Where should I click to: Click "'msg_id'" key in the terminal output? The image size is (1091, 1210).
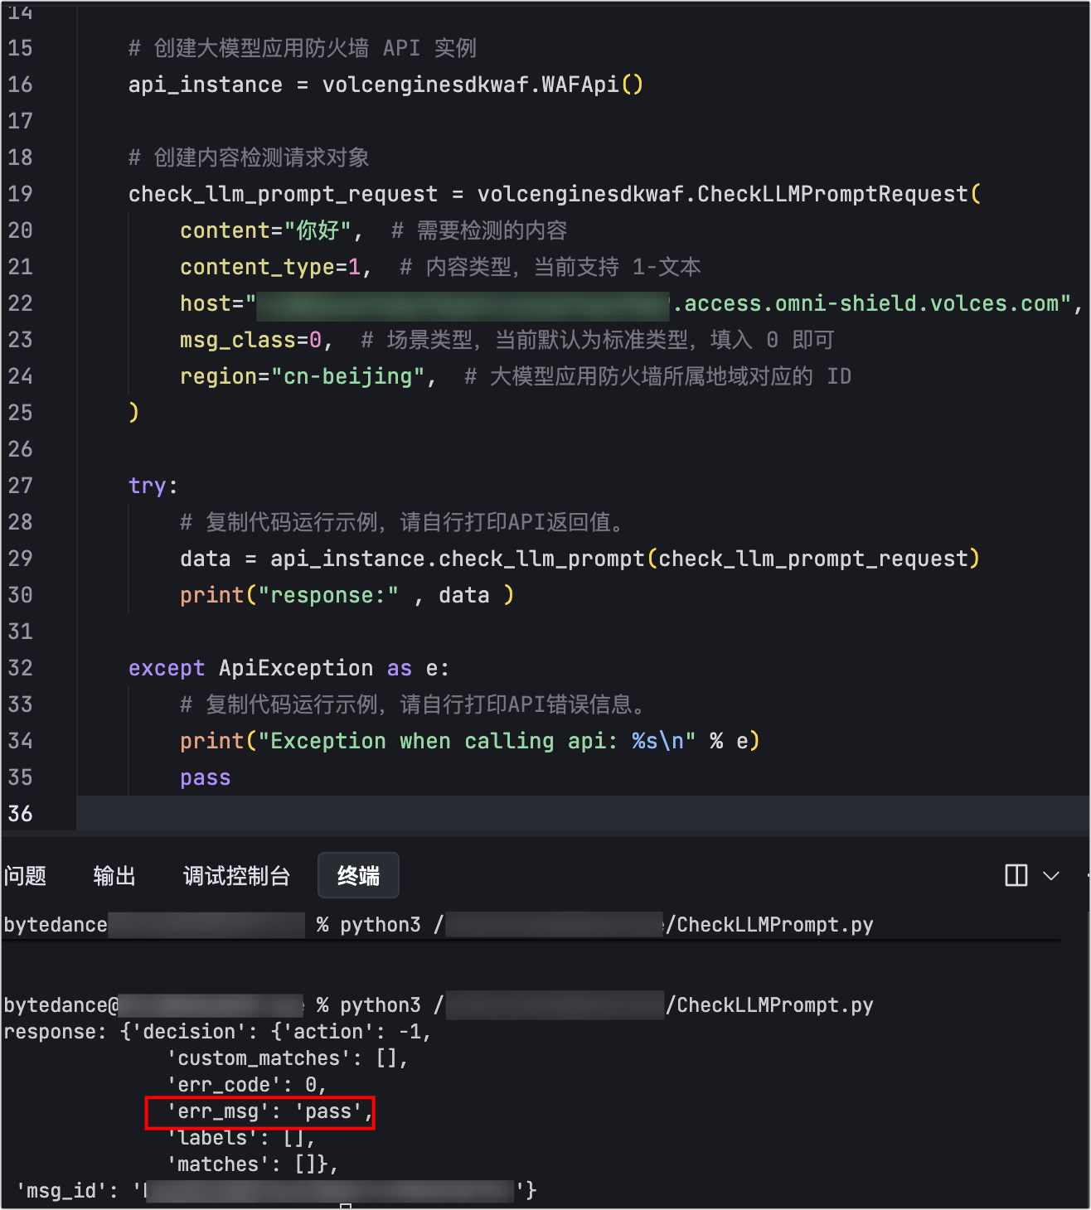pos(62,1191)
